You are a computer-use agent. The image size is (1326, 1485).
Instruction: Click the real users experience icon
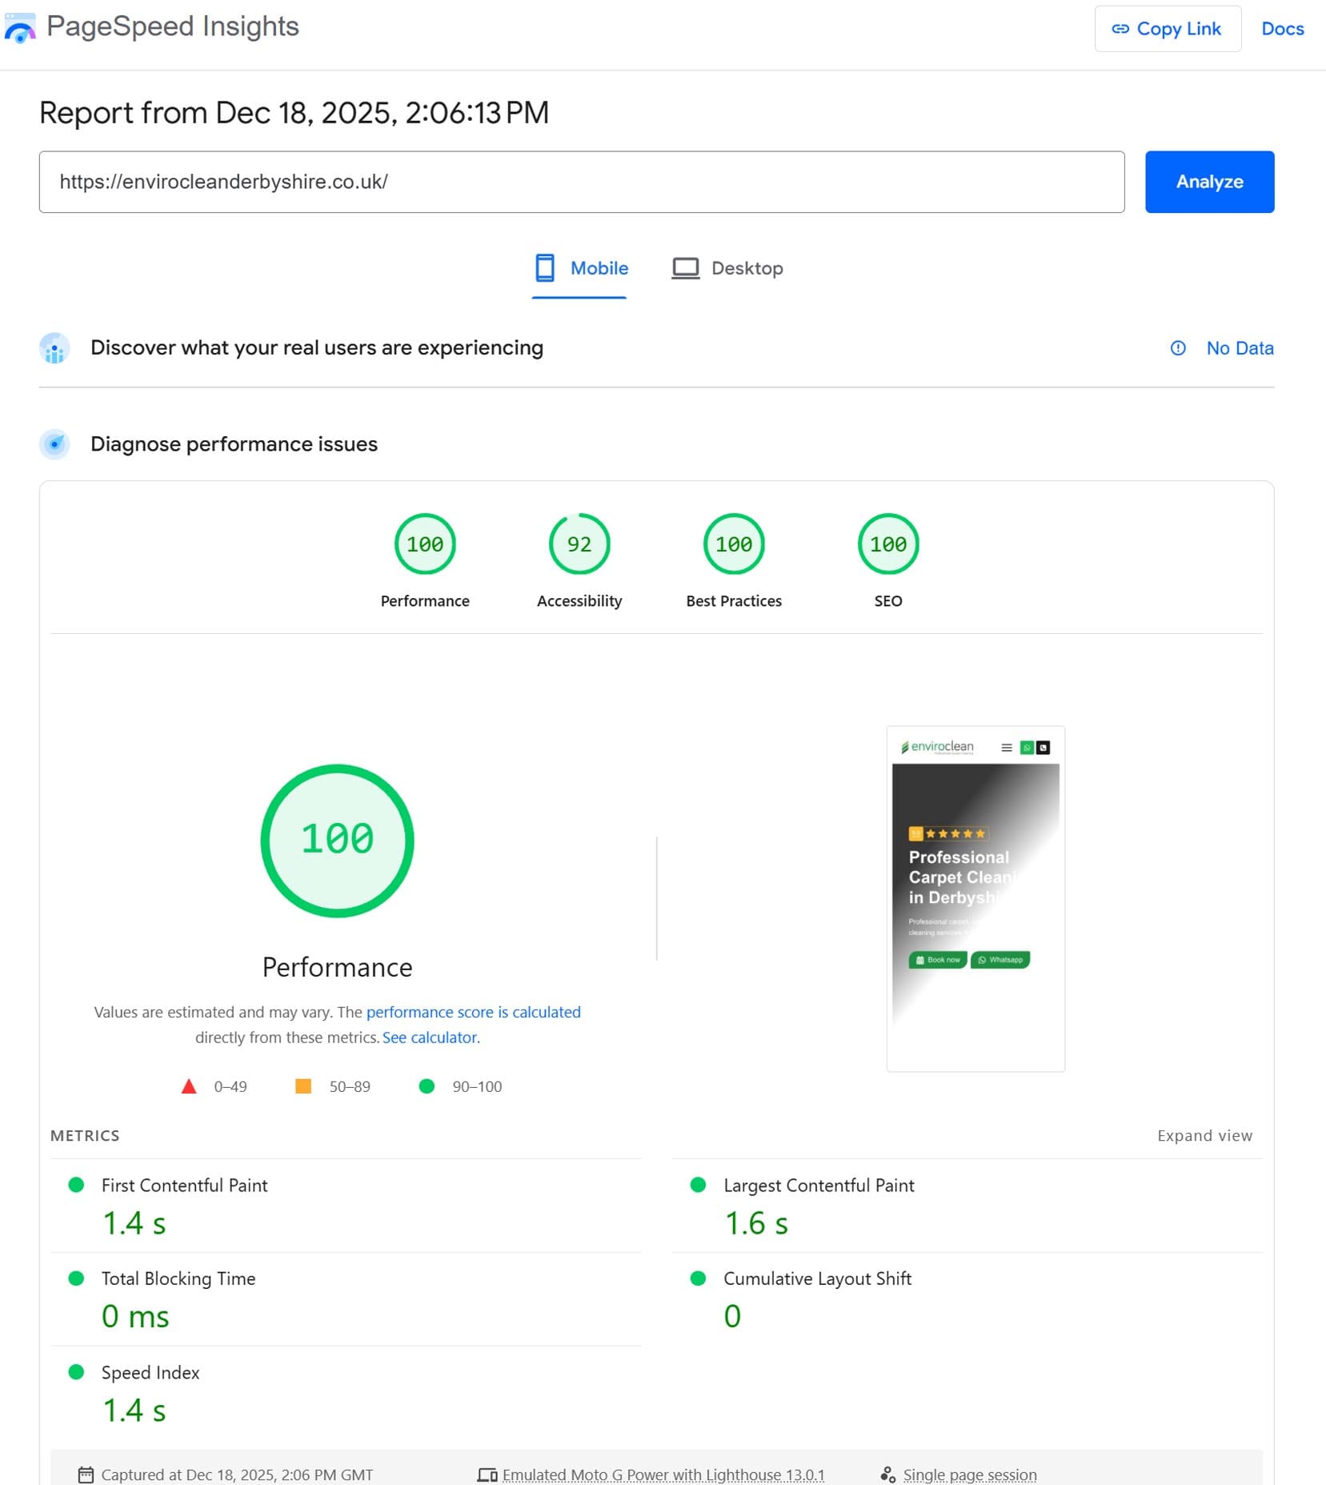[54, 348]
